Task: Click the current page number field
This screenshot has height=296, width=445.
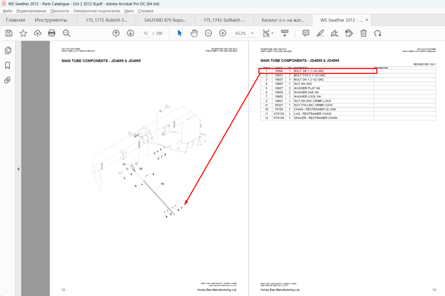Action: [x=146, y=33]
